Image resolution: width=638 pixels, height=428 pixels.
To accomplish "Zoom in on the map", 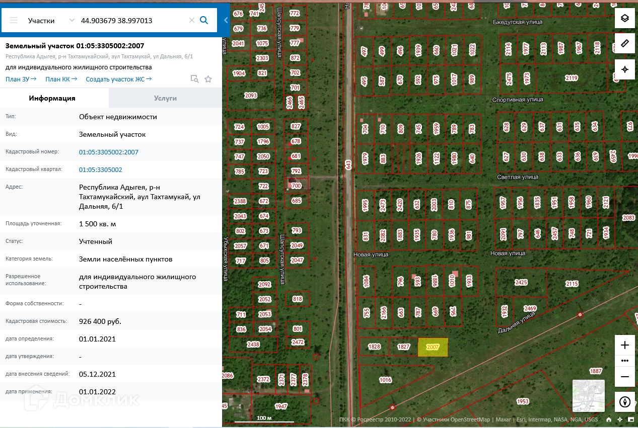I will click(624, 345).
